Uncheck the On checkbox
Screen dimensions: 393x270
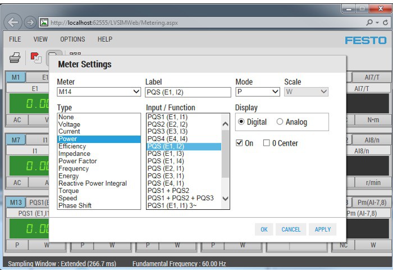[x=239, y=143]
